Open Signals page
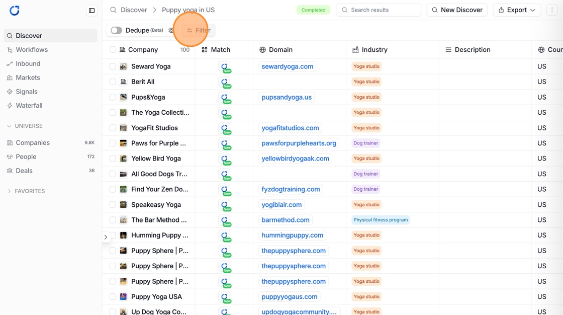 click(50, 92)
